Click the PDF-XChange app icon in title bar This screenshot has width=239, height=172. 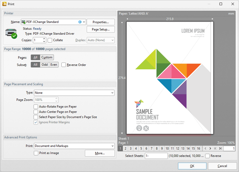click(4, 4)
